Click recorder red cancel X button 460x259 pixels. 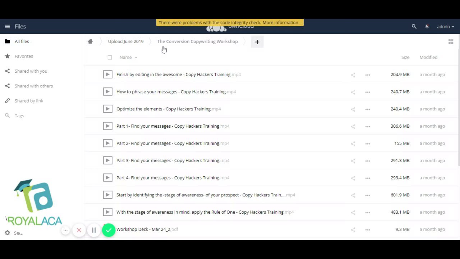tap(79, 230)
